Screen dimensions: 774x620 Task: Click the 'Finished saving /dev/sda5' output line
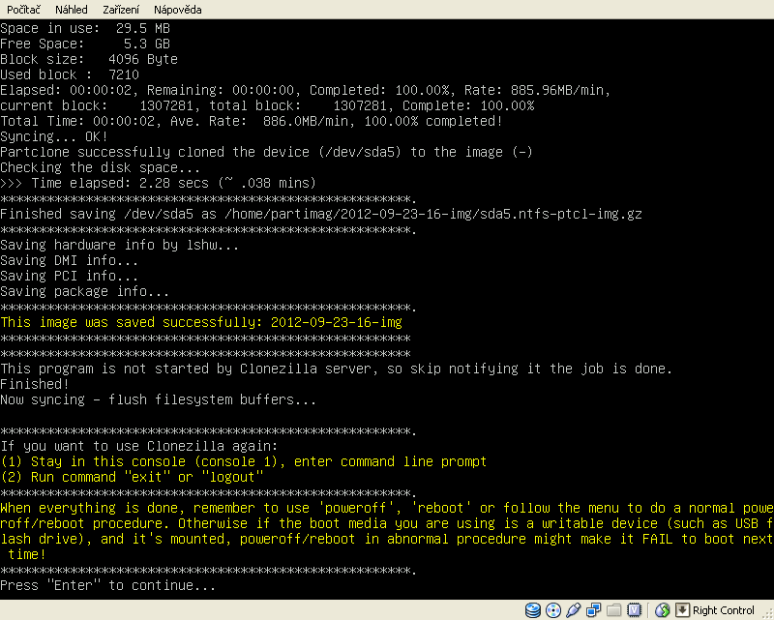(321, 214)
